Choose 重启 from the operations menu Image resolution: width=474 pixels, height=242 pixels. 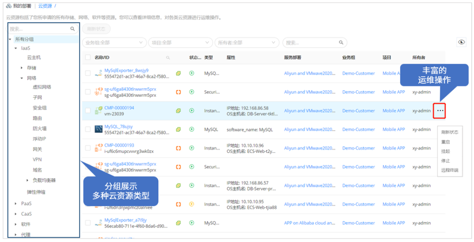(445, 142)
